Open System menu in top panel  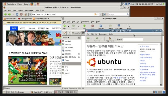(x=27, y=4)
